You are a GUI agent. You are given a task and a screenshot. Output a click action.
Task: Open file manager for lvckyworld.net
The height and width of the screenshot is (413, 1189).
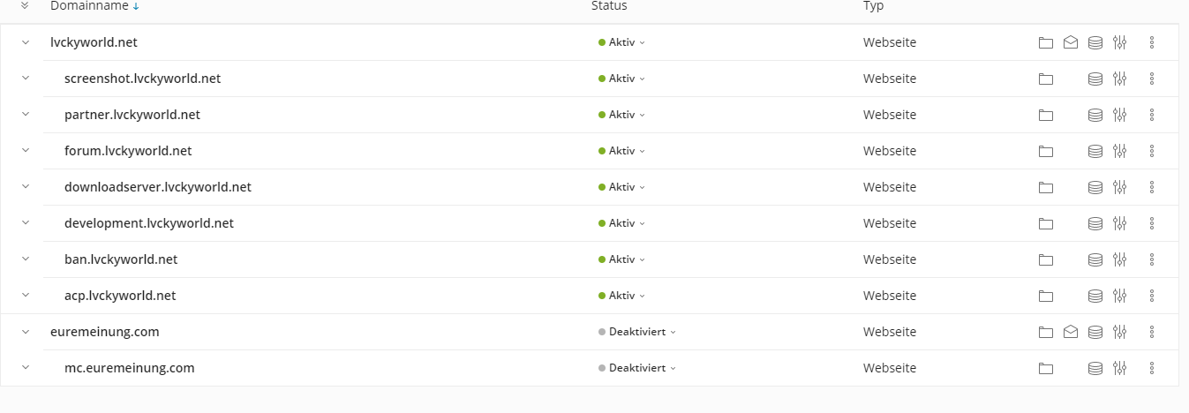[1046, 42]
